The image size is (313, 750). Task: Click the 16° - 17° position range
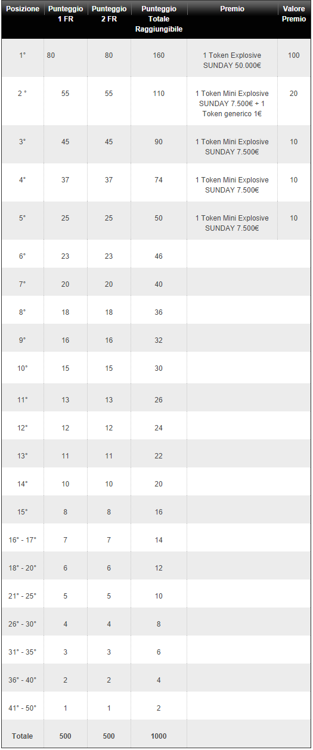click(23, 540)
